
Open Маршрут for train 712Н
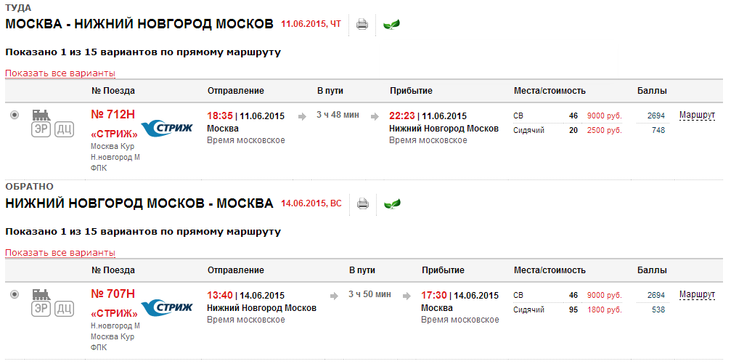pyautogui.click(x=697, y=116)
